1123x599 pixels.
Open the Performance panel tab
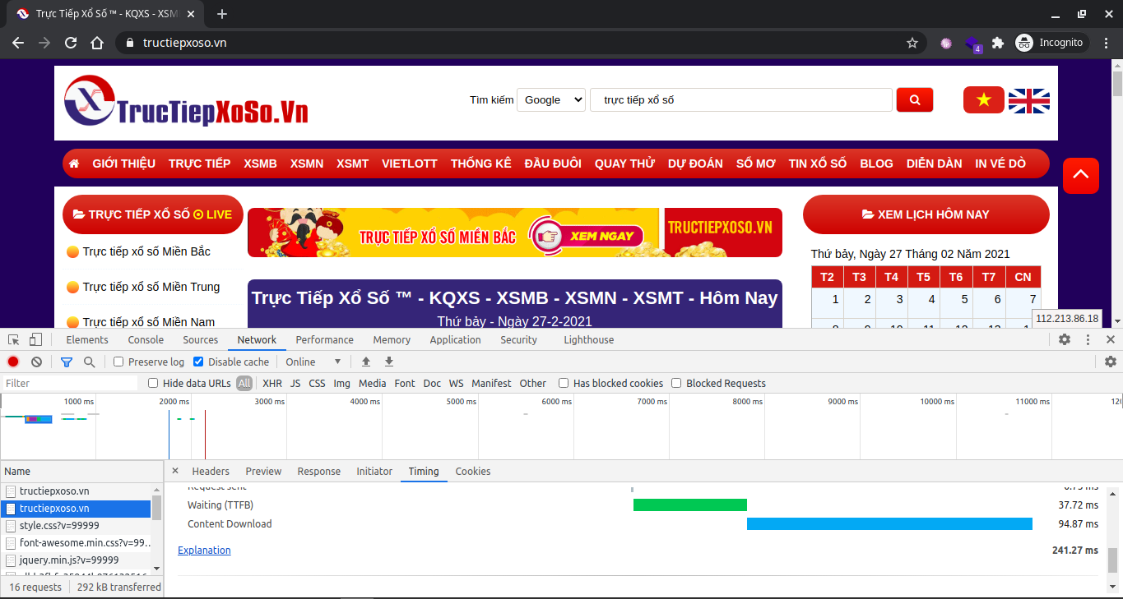325,339
